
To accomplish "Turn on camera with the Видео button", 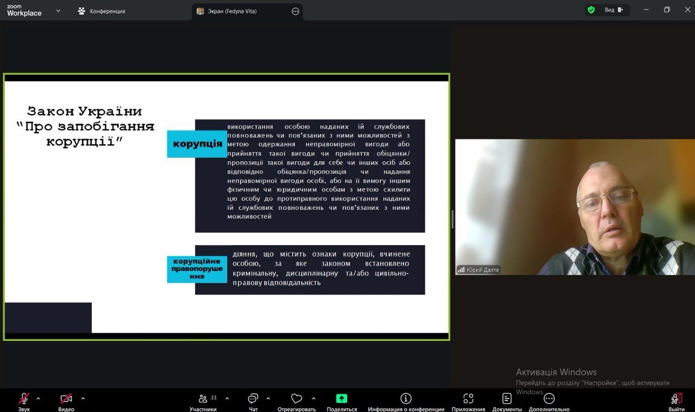I will point(66,399).
